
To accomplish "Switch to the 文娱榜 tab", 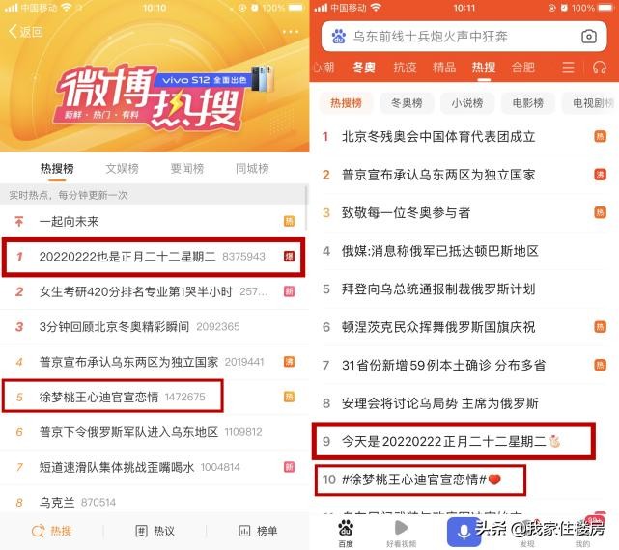I will [122, 169].
